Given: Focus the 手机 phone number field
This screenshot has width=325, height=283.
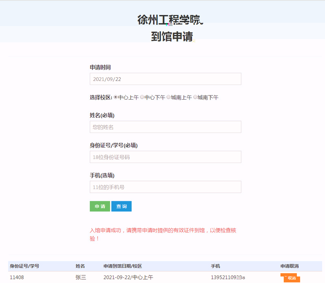Looking at the screenshot, I should coord(165,187).
